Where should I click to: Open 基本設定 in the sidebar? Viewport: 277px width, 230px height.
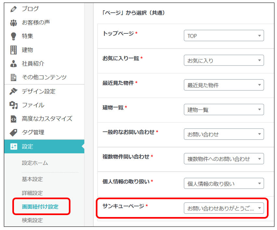tap(32, 179)
